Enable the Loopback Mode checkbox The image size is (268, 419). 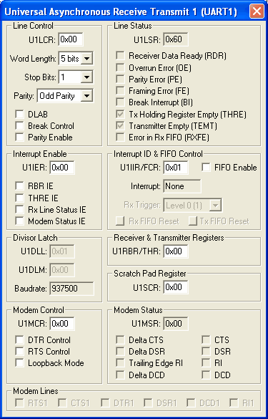point(19,363)
